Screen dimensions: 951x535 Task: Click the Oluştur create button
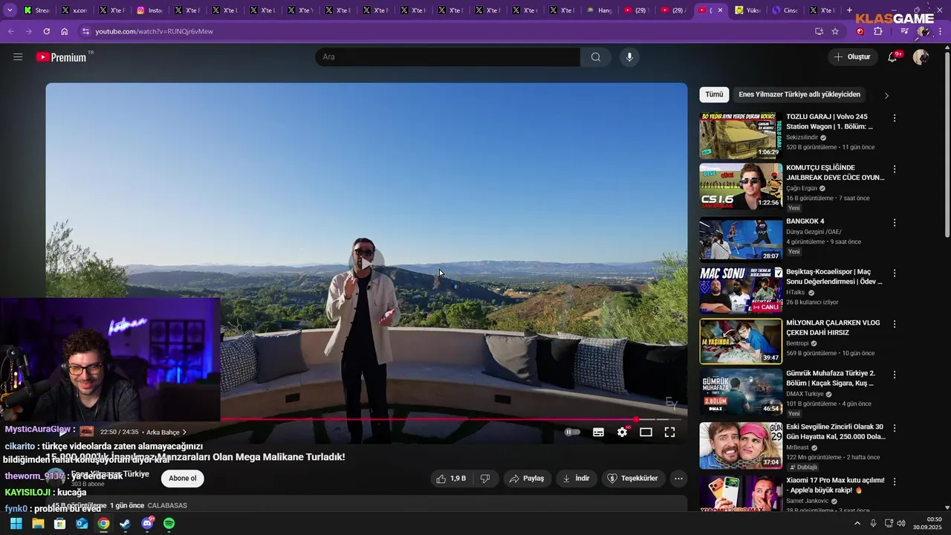851,57
